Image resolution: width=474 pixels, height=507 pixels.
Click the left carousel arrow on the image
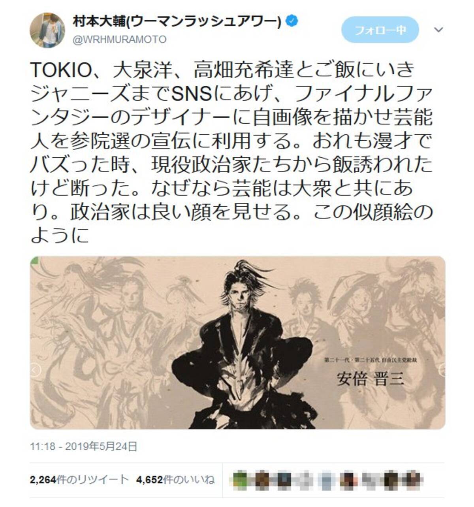coord(36,371)
